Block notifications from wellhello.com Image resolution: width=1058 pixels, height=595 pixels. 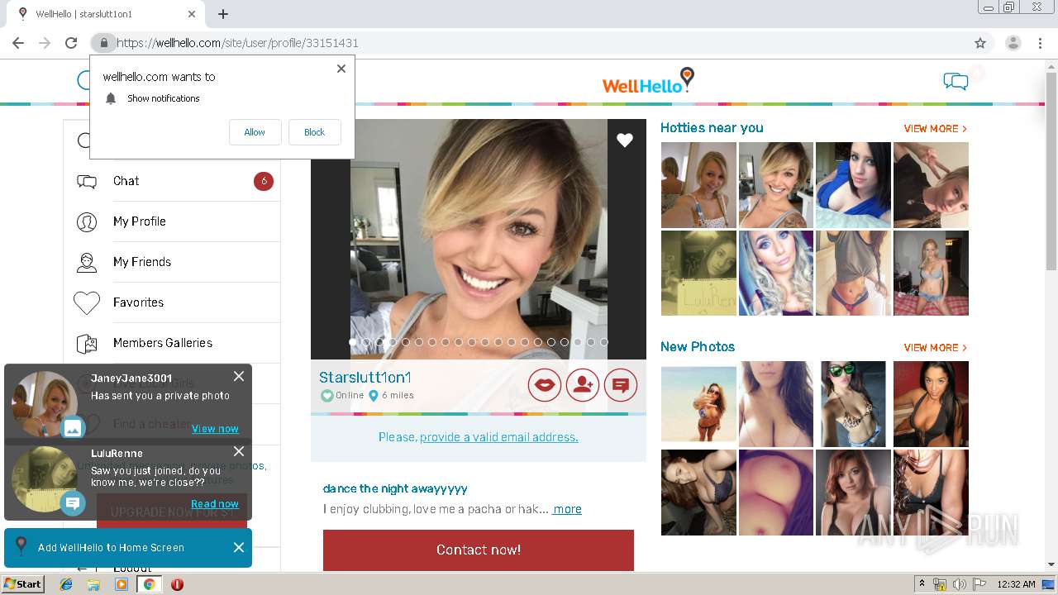tap(314, 132)
